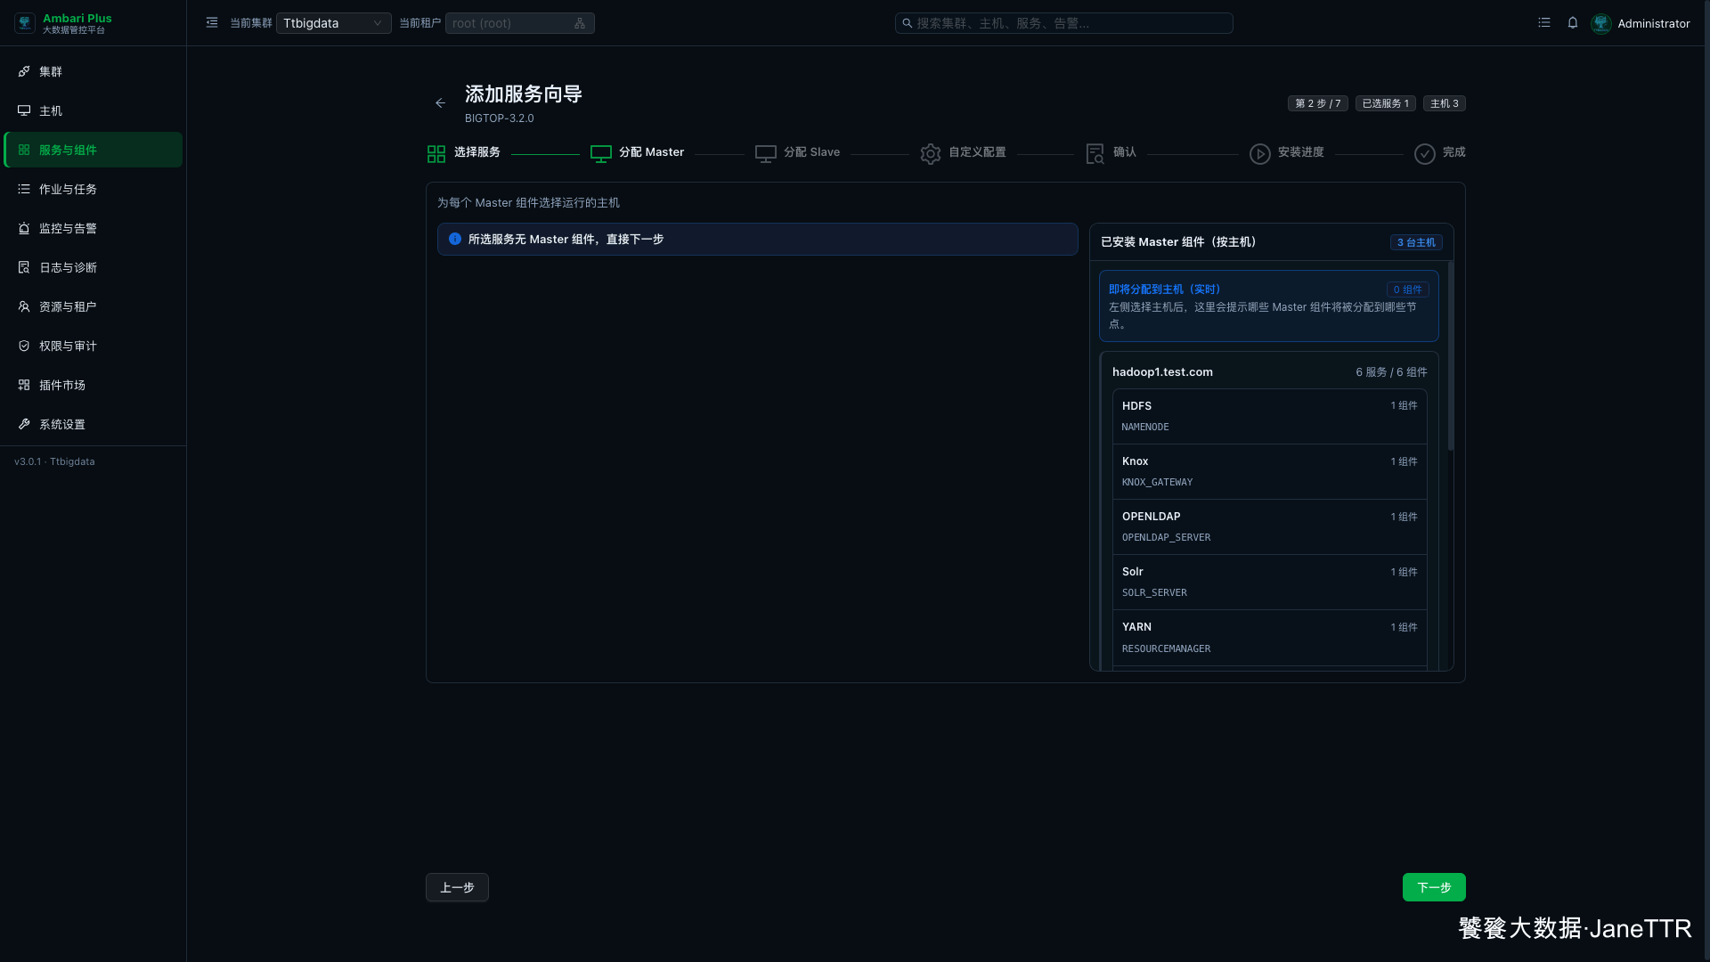The image size is (1710, 962).
Task: Click the green 下一步 button
Action: coord(1434,887)
